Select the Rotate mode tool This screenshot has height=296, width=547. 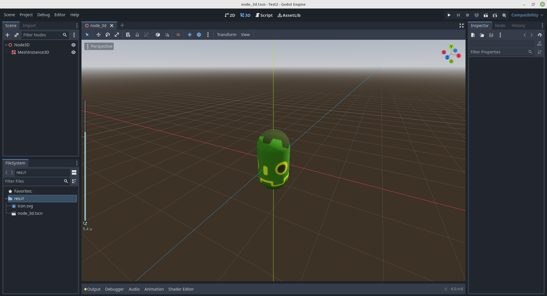(108, 35)
